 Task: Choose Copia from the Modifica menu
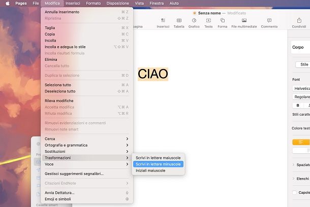86,34
